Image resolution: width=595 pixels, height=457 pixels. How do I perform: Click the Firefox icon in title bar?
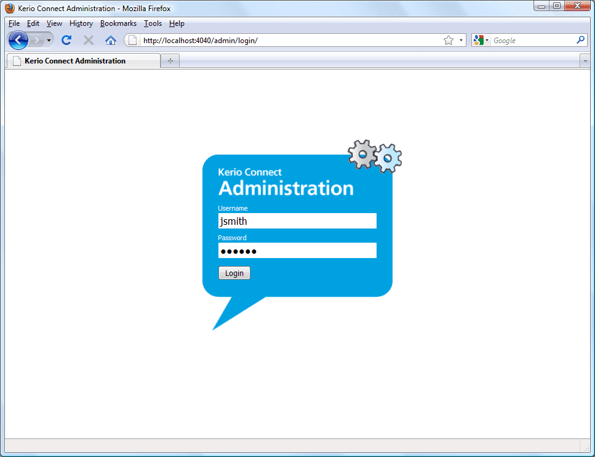pyautogui.click(x=10, y=8)
